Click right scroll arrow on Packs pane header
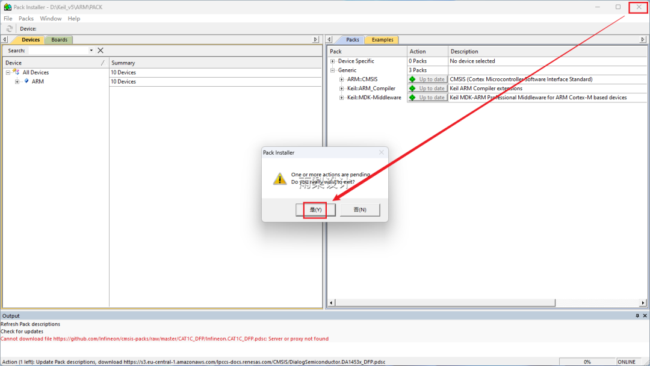The image size is (650, 366). click(643, 39)
